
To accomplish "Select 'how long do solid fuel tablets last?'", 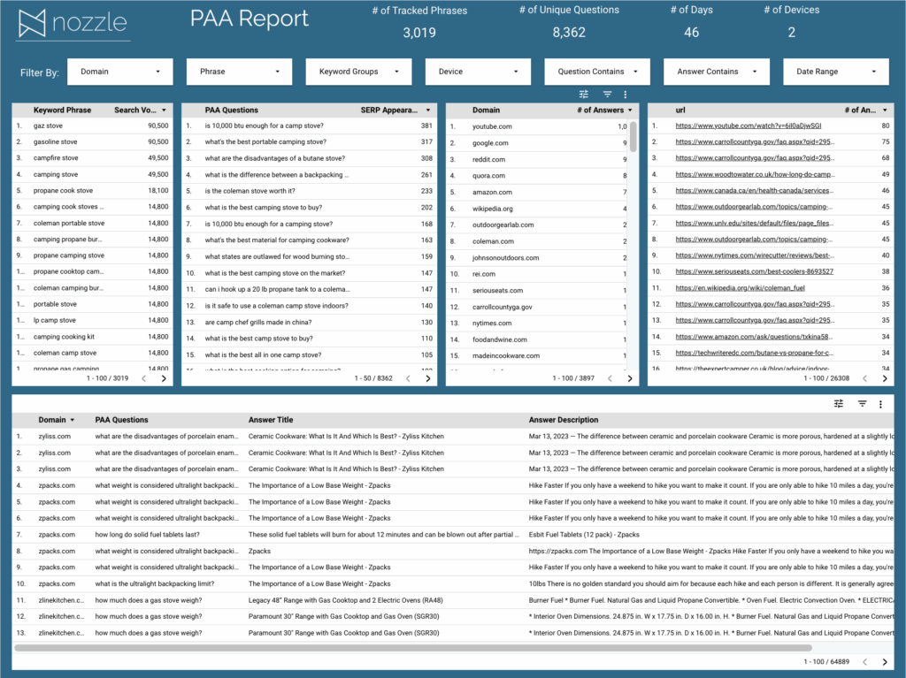I will pyautogui.click(x=148, y=535).
